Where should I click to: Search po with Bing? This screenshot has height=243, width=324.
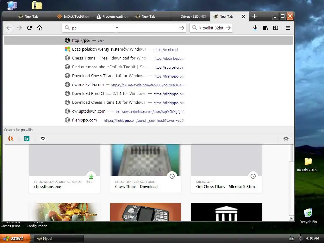click(27, 139)
